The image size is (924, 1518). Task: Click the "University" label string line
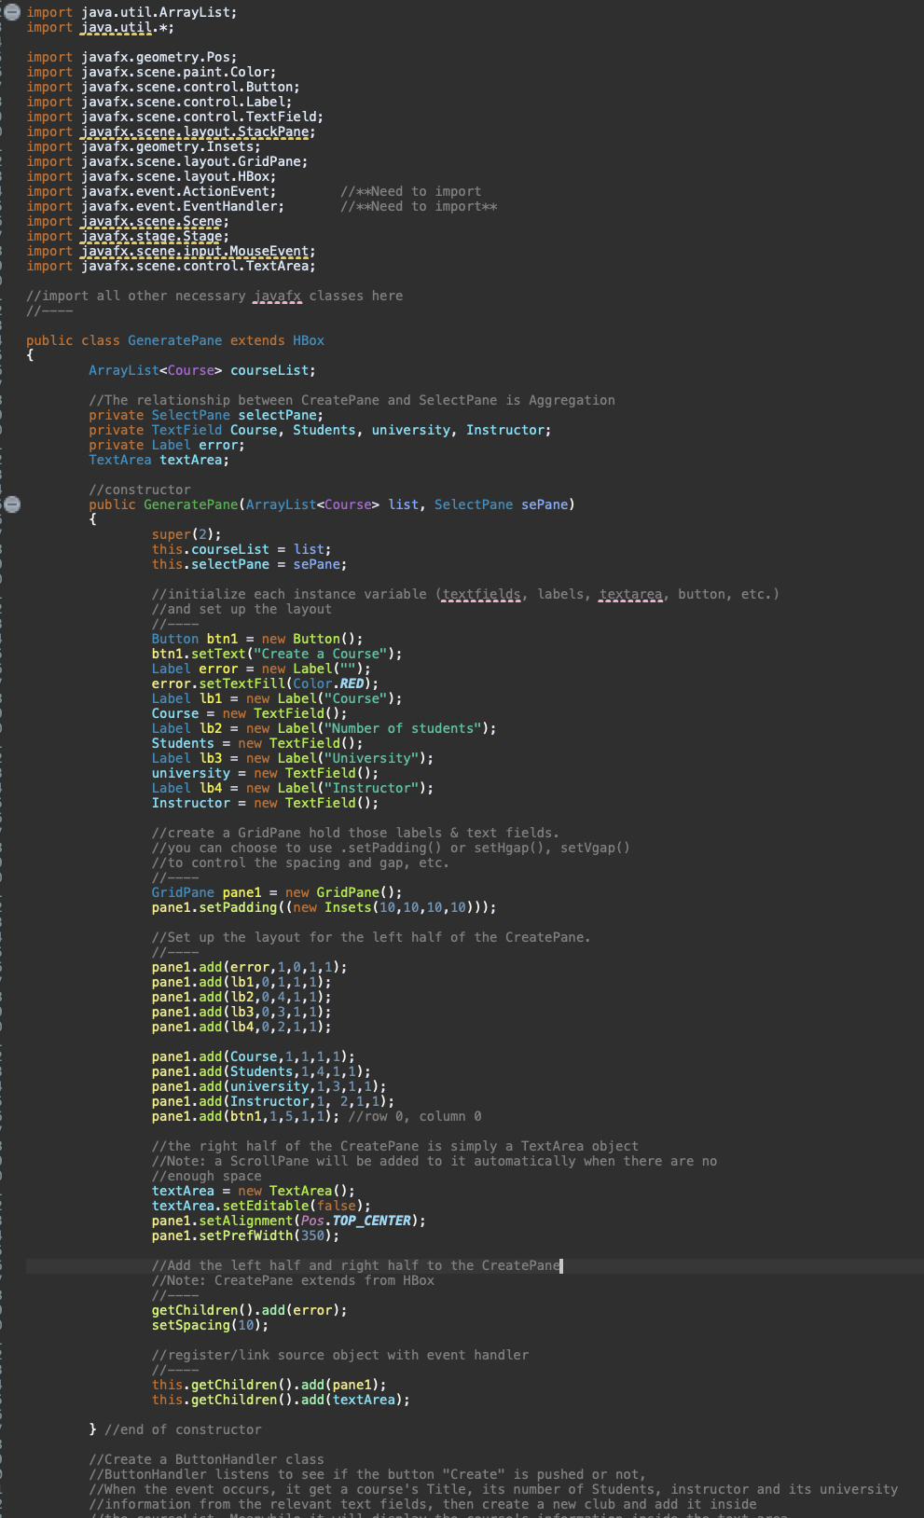293,758
